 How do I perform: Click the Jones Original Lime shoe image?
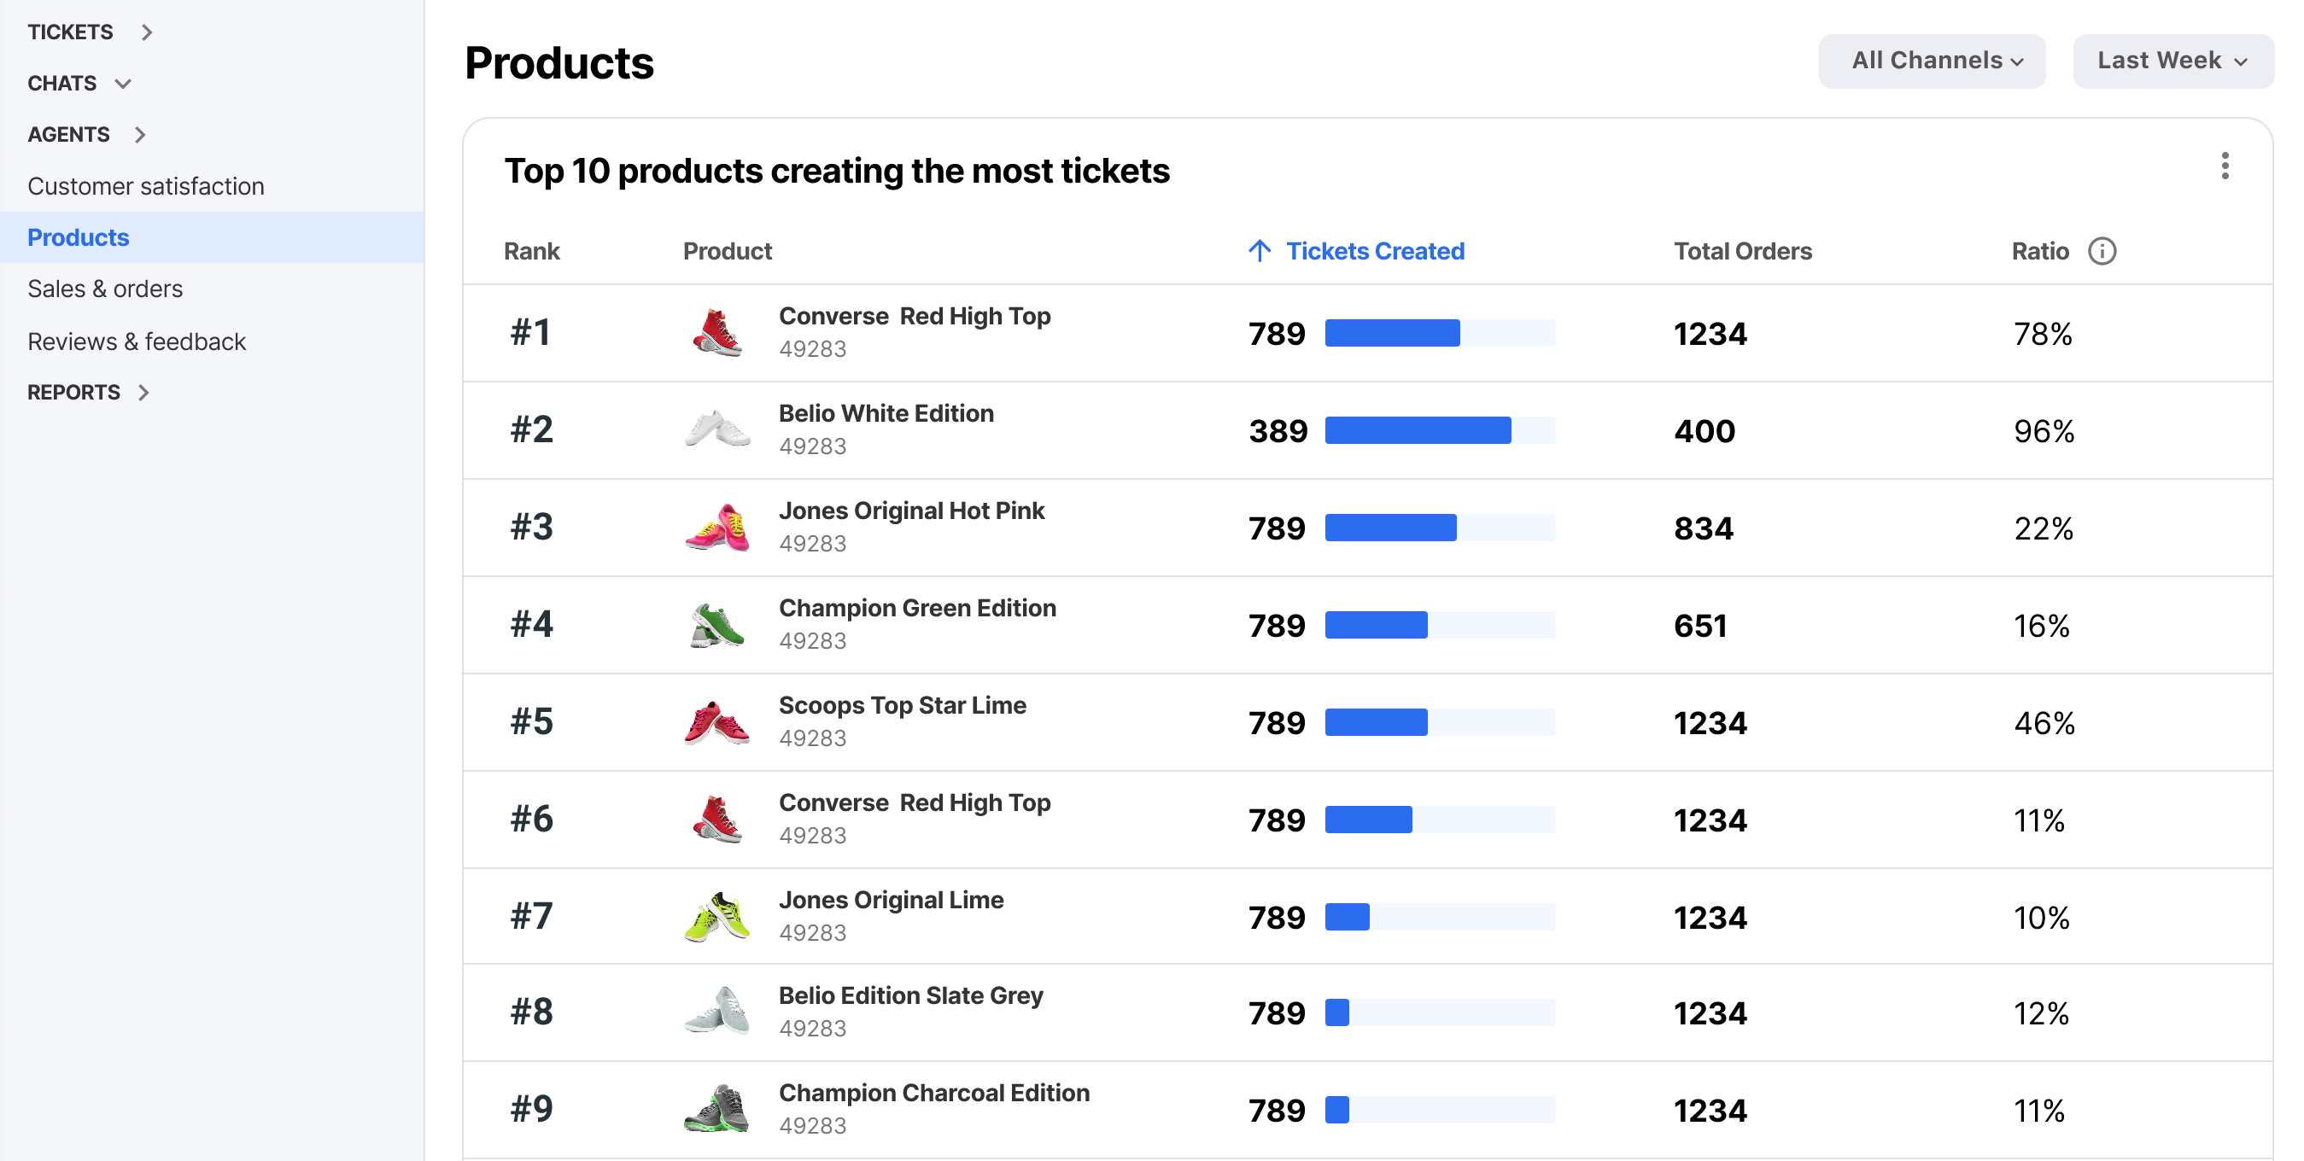pos(716,917)
